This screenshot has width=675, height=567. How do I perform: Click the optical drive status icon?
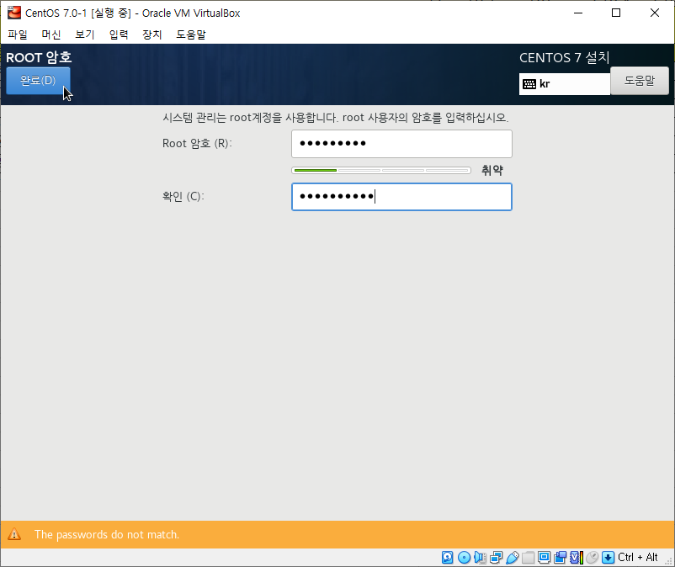click(x=464, y=557)
